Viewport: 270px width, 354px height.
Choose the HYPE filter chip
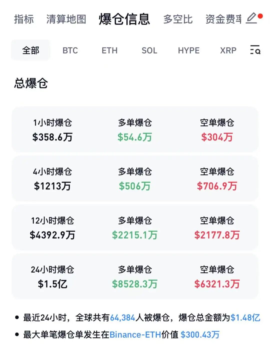[x=189, y=50]
